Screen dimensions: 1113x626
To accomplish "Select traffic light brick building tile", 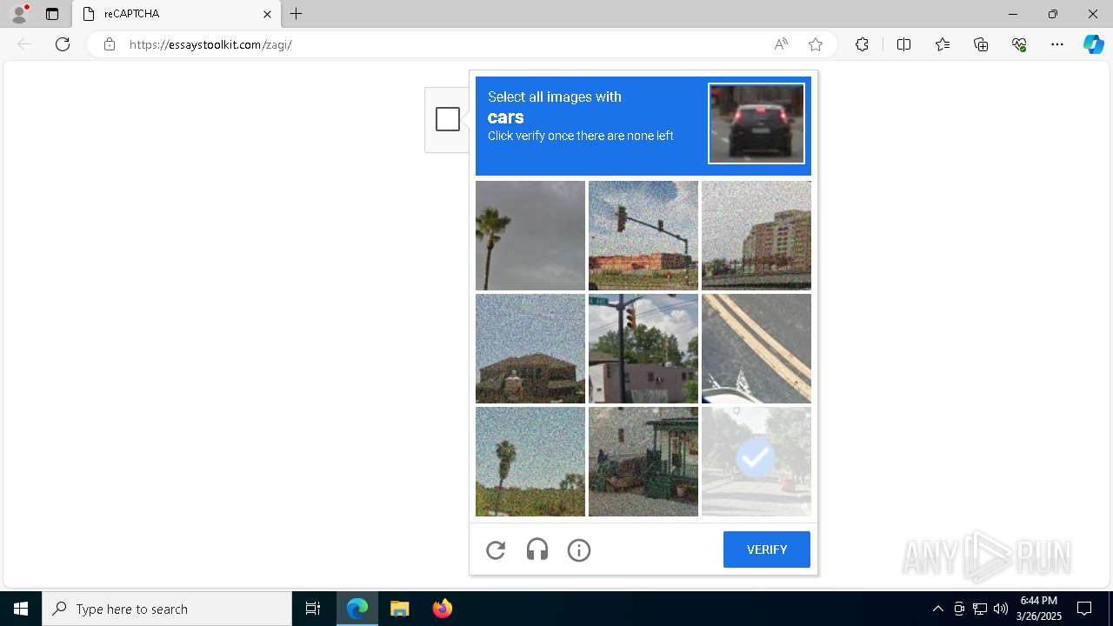I will 643,236.
